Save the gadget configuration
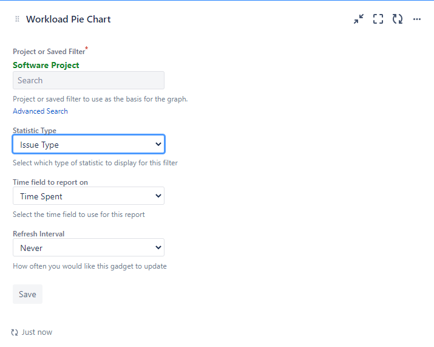This screenshot has width=434, height=347. (28, 294)
